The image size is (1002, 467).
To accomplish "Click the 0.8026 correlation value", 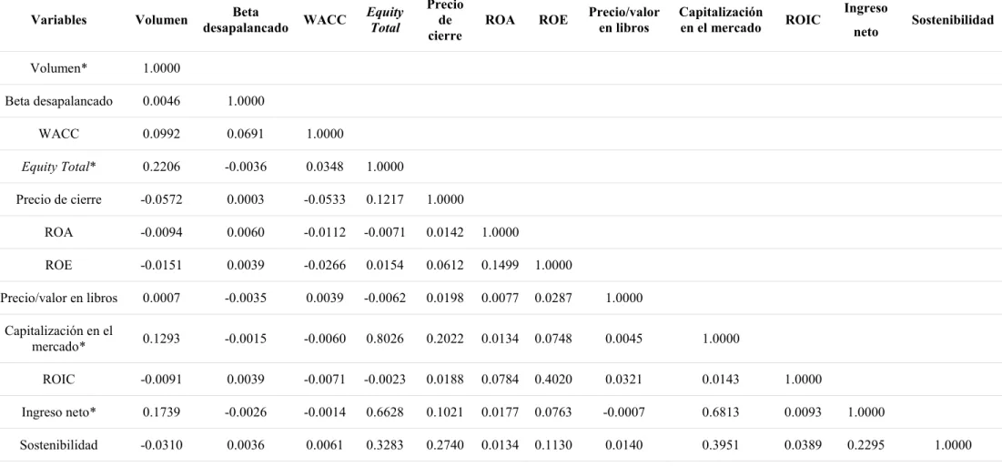I will point(385,339).
